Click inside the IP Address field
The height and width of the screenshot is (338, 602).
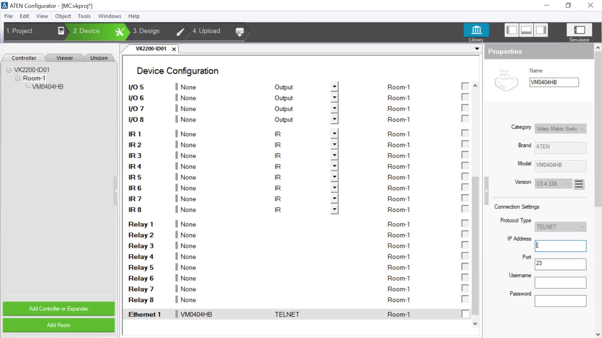tap(560, 246)
